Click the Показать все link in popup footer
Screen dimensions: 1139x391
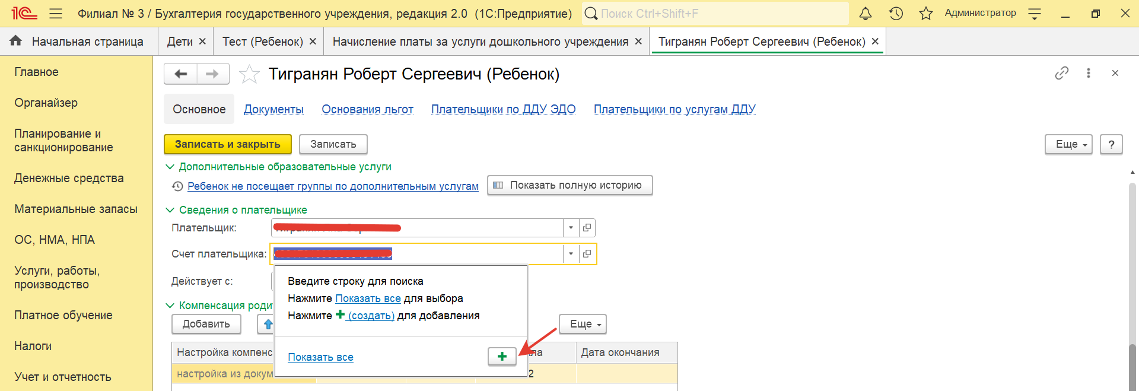320,357
